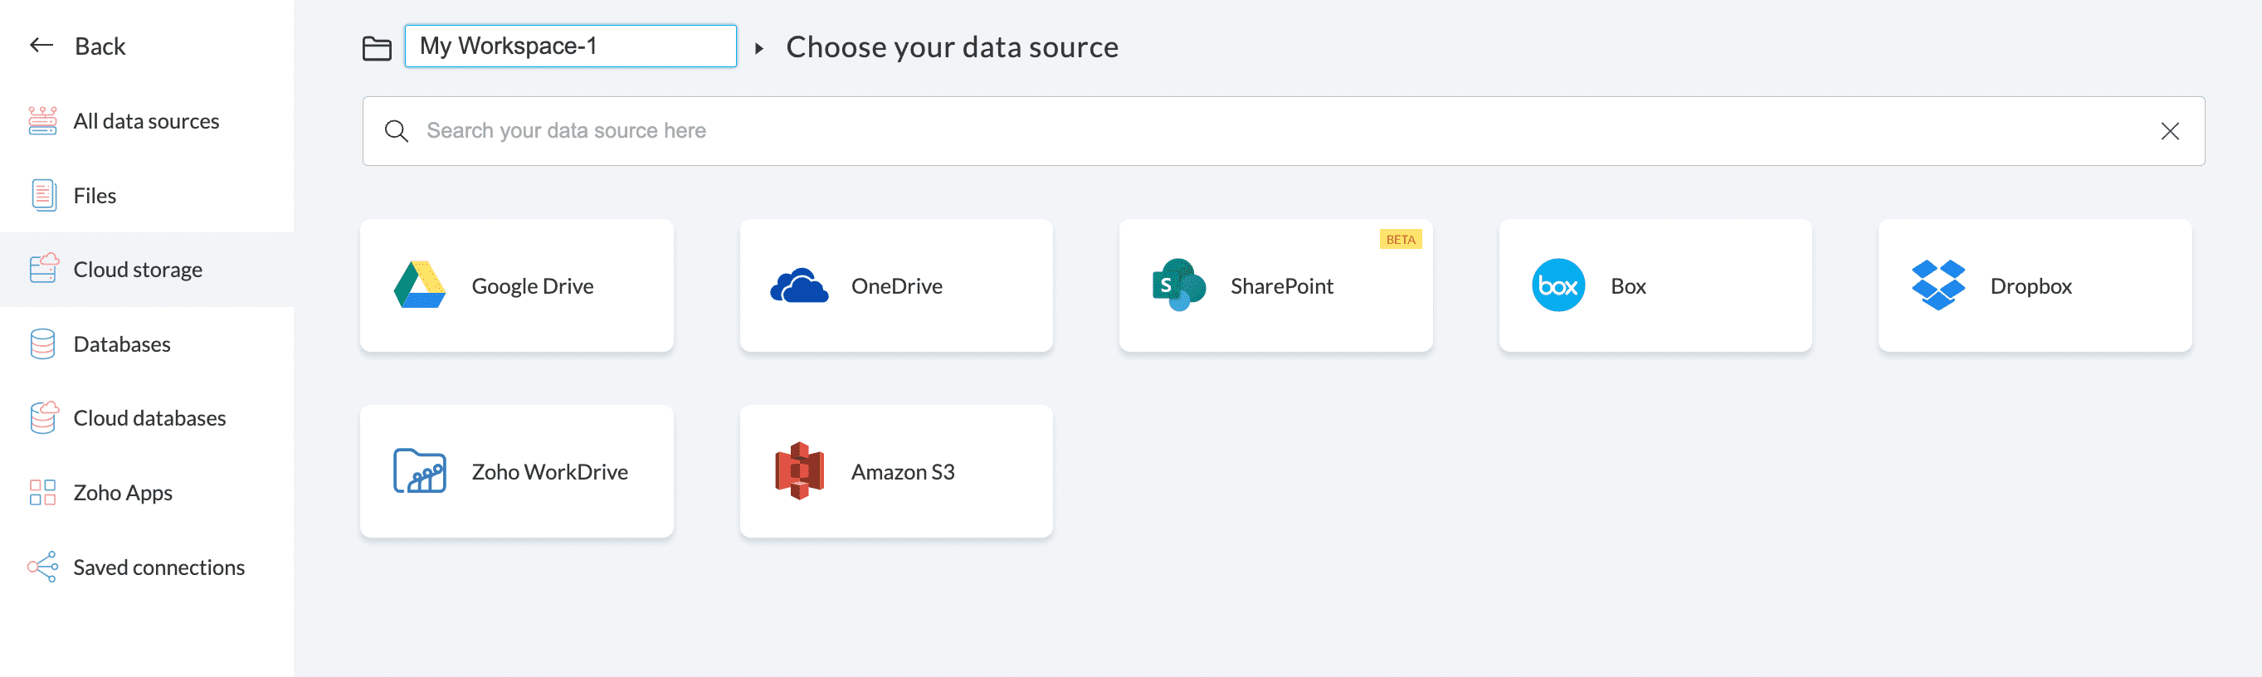View Zoho Apps data sources

(123, 493)
